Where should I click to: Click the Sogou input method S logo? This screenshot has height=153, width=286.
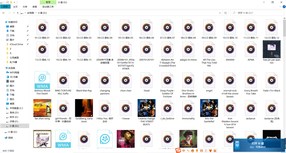pos(178,151)
